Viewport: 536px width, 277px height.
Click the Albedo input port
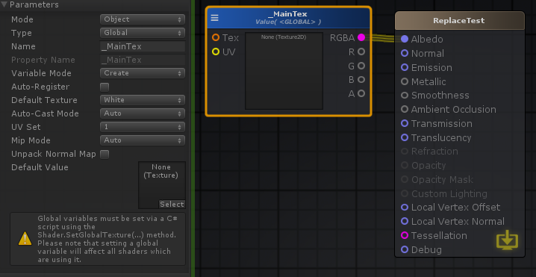(405, 40)
